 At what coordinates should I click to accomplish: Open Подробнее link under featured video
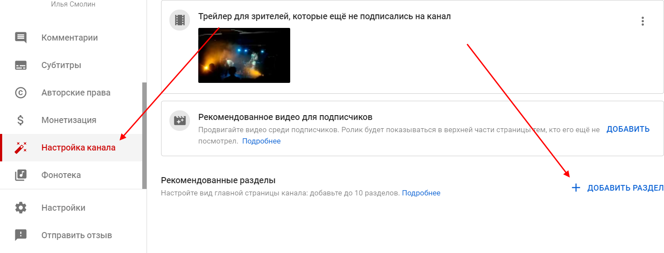coord(261,141)
